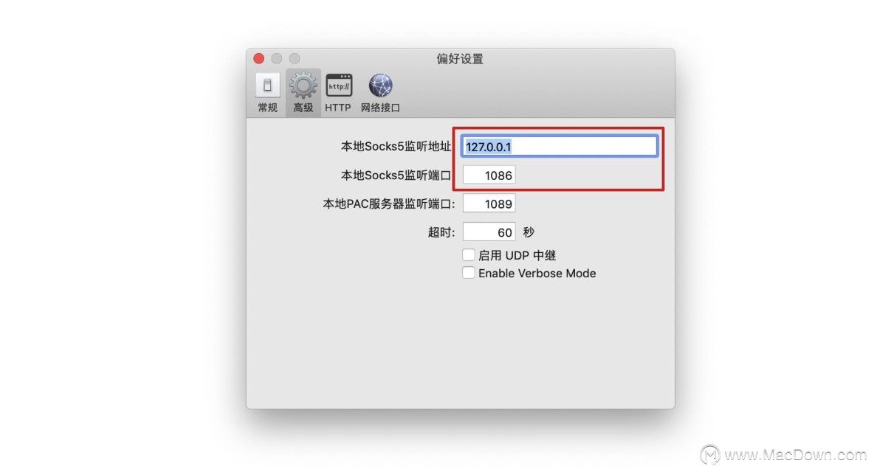Switch to the HTTP tab label
The image size is (874, 469).
[338, 108]
